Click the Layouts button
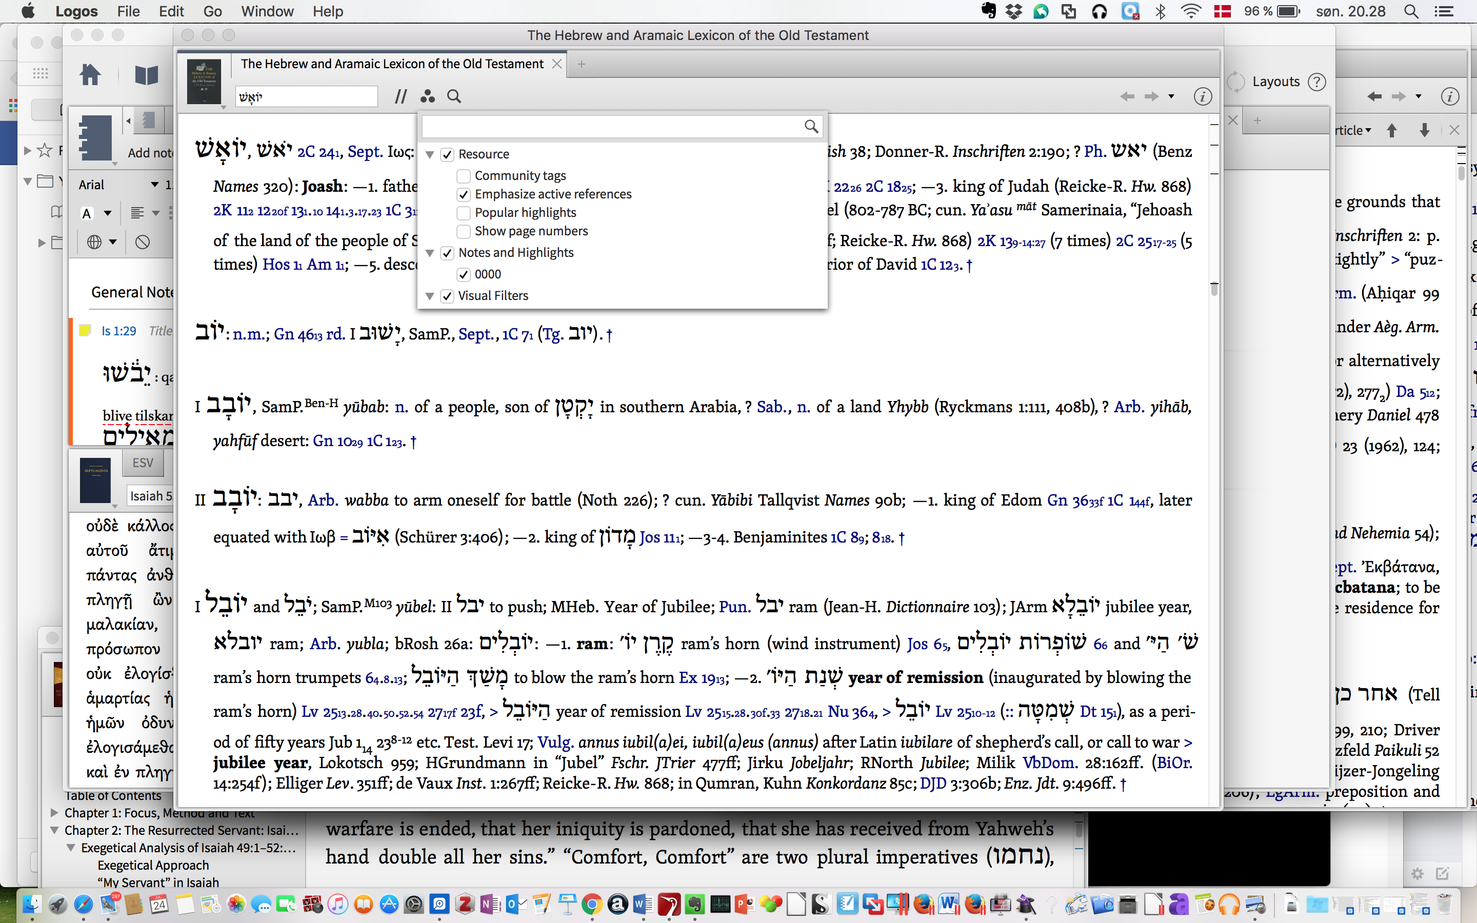The width and height of the screenshot is (1477, 923). 1275,82
